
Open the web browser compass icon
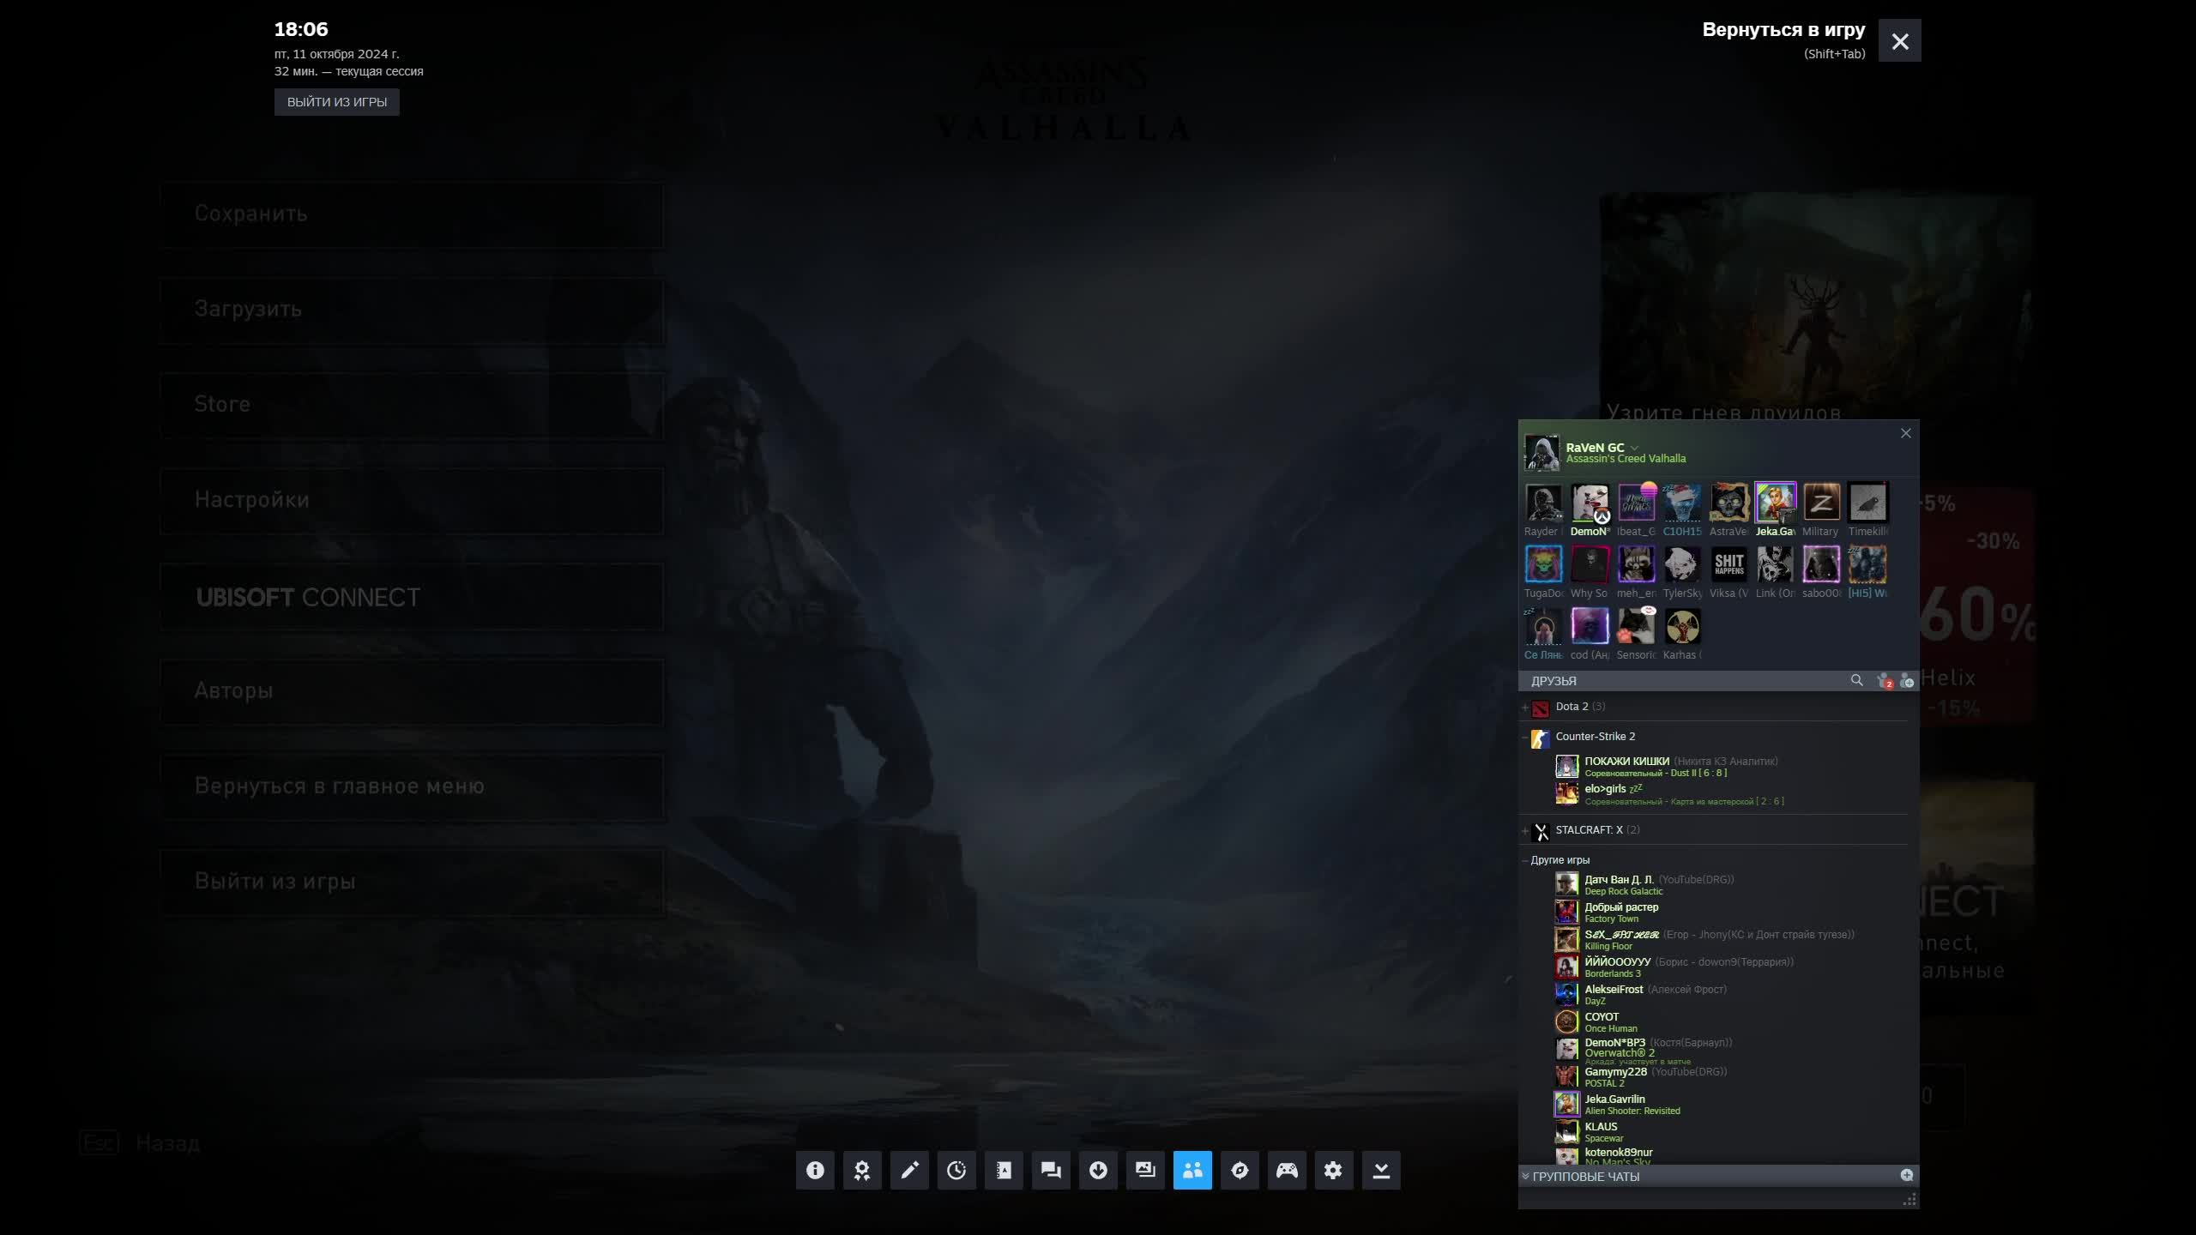point(1240,1171)
